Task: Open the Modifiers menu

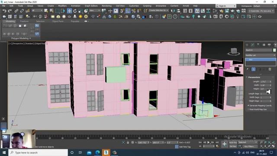Action: (x=62, y=6)
